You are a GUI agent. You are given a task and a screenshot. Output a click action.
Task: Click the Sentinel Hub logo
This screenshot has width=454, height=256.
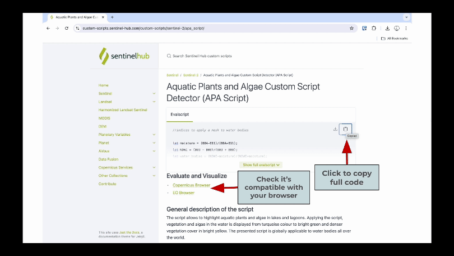[124, 56]
